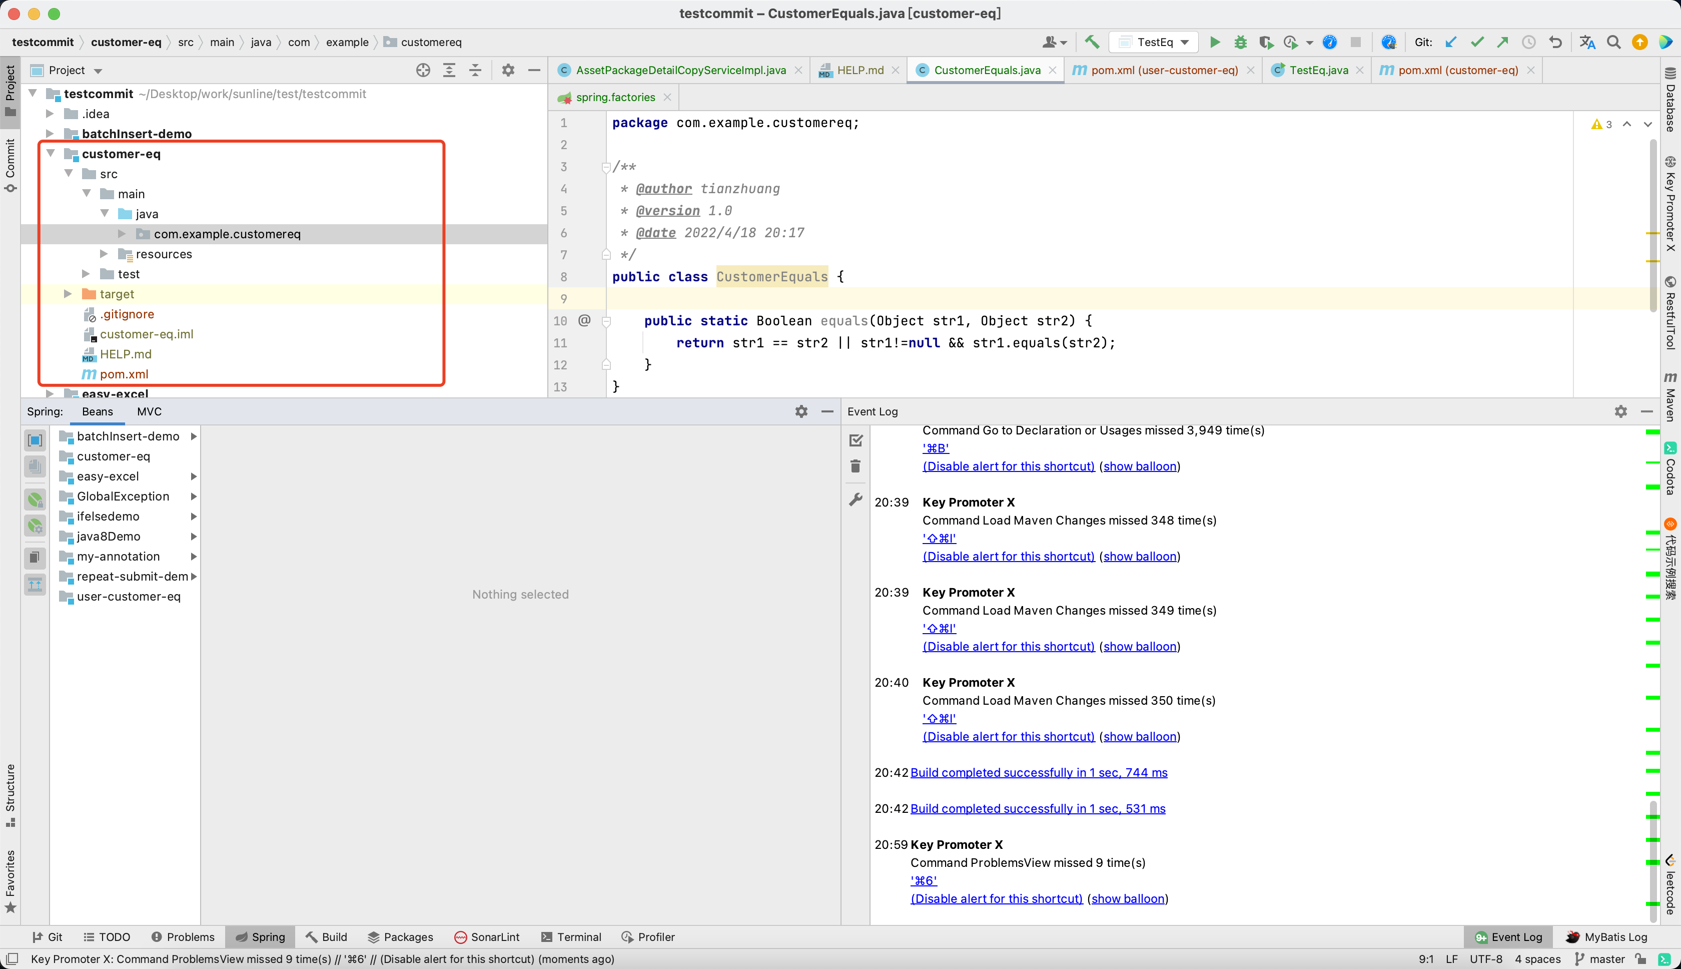This screenshot has height=969, width=1681.
Task: Toggle the Spring tool window button
Action: coord(260,937)
